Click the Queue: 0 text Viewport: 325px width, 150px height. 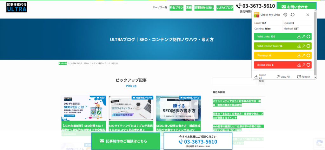click(x=289, y=23)
